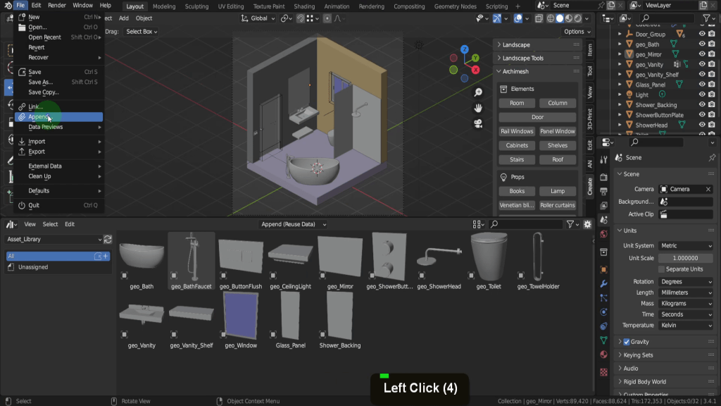Open the World properties globe tab
Viewport: 721px width, 406px height.
(603, 234)
